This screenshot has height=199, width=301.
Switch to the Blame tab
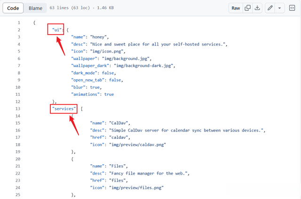[x=35, y=8]
